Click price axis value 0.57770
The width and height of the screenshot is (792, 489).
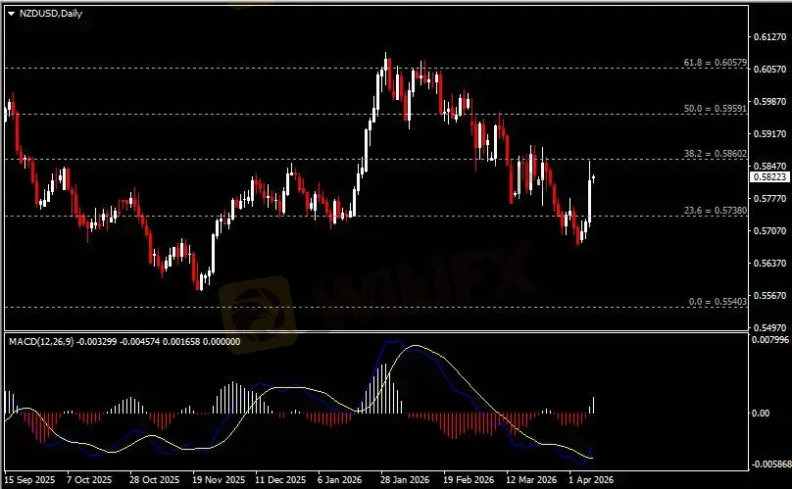pos(769,199)
